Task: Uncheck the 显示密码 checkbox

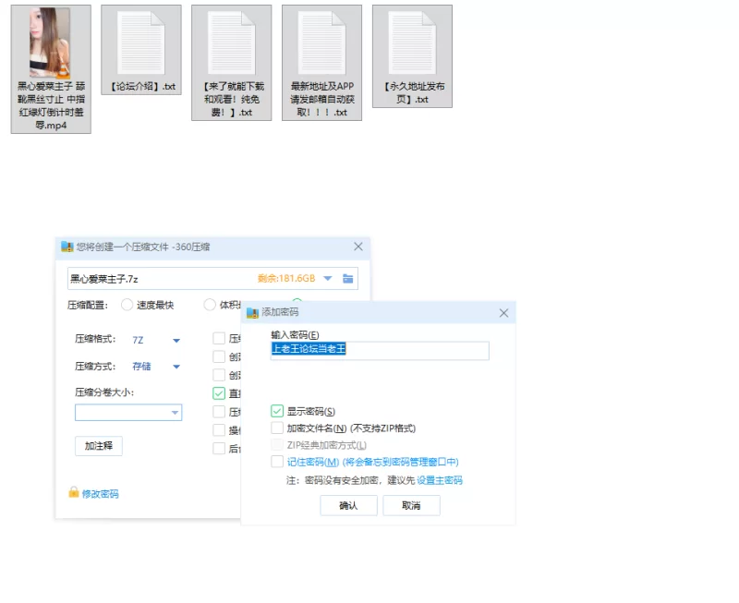Action: (x=277, y=411)
